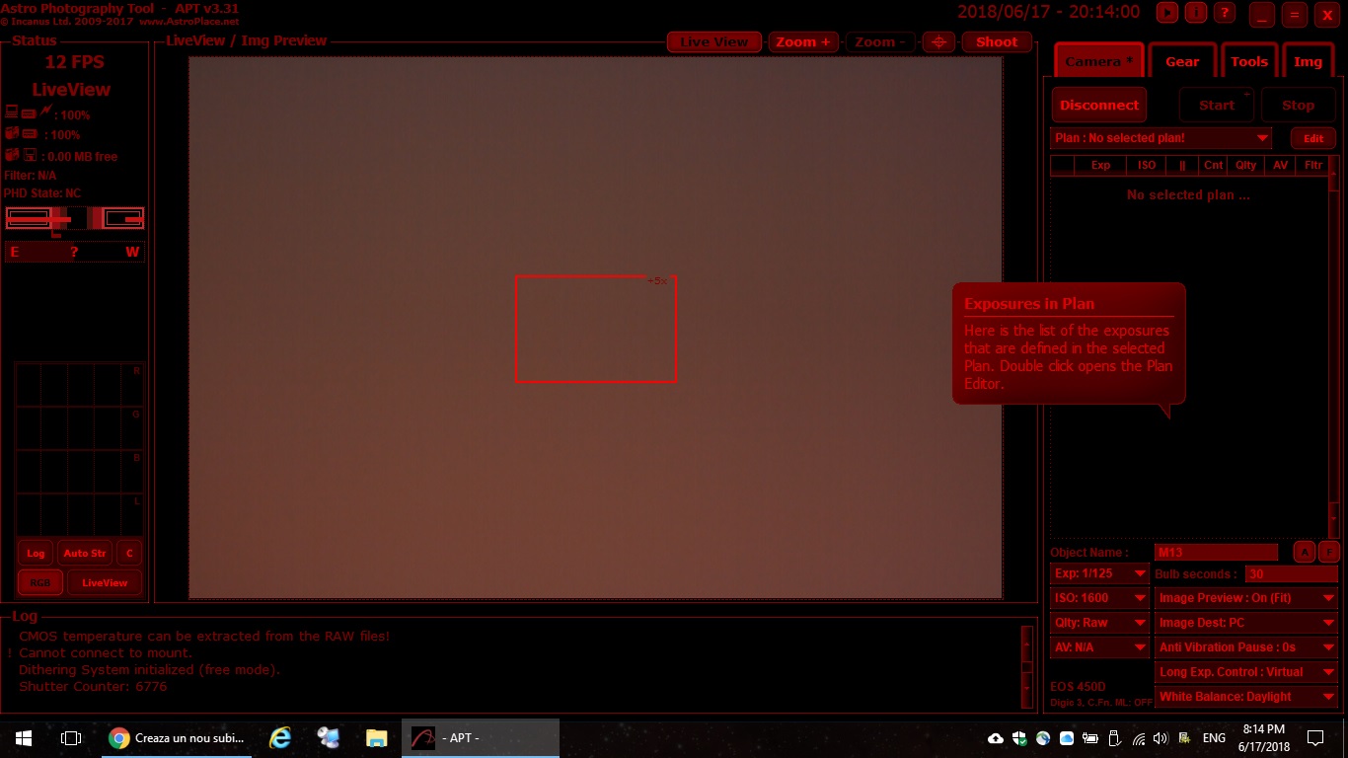Click the 'Cannot connect to mount.' log line
The height and width of the screenshot is (758, 1348).
106,652
